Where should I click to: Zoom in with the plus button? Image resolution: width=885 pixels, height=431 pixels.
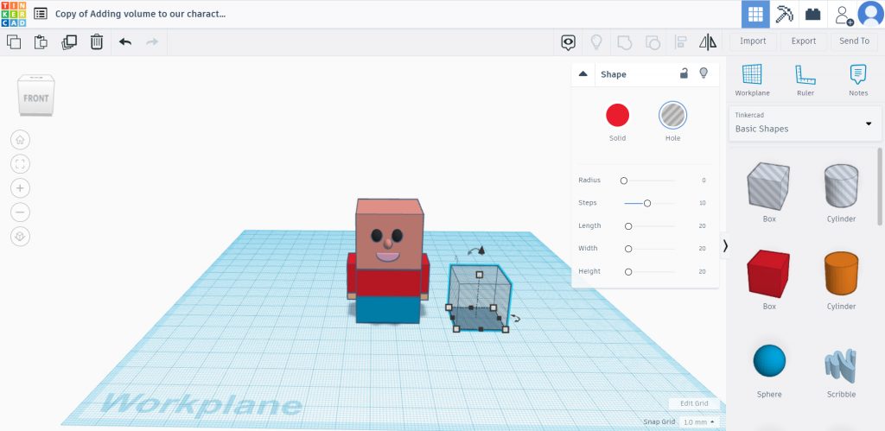pyautogui.click(x=21, y=188)
